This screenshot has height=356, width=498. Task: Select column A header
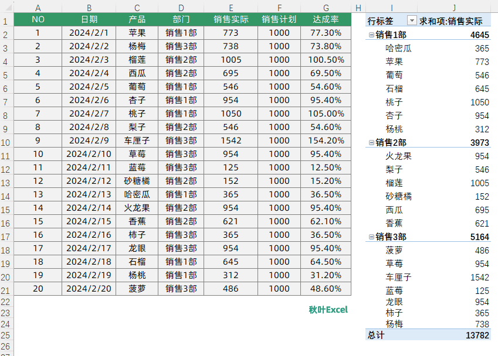click(38, 8)
